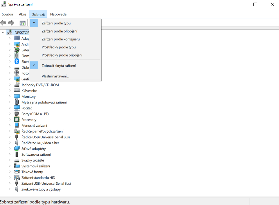Click the show/hide console tree toolbar icon
The height and width of the screenshot is (205, 279).
click(23, 23)
